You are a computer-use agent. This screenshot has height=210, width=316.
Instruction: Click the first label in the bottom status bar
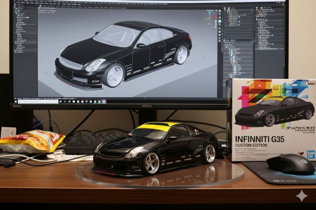click(19, 98)
